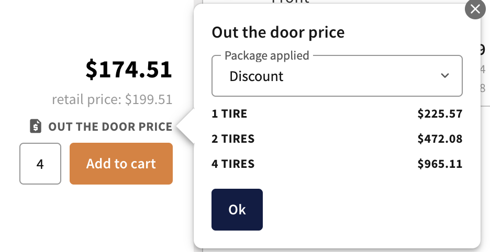Confirm with the Ok button
Viewport: 490px width, 252px height.
[237, 210]
